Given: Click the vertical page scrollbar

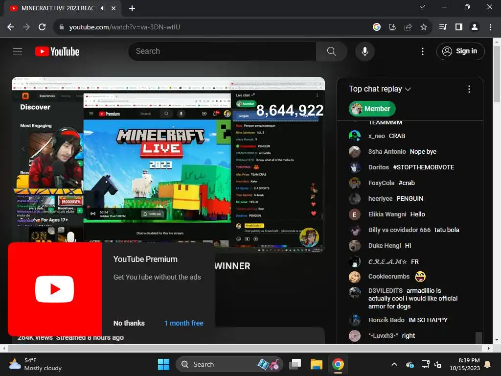Looking at the screenshot, I should [497, 74].
